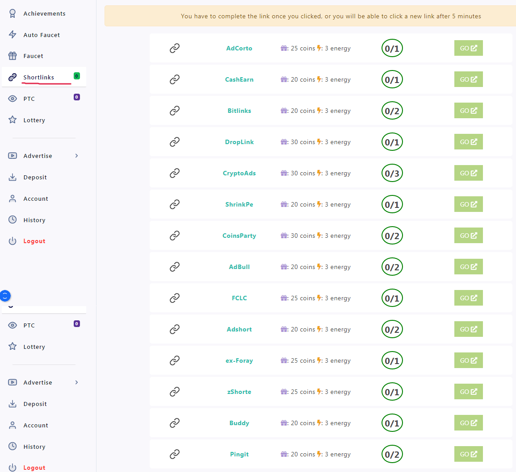Screen dimensions: 516x472
Task: Click GO in the CoinsParty row
Action: point(468,236)
